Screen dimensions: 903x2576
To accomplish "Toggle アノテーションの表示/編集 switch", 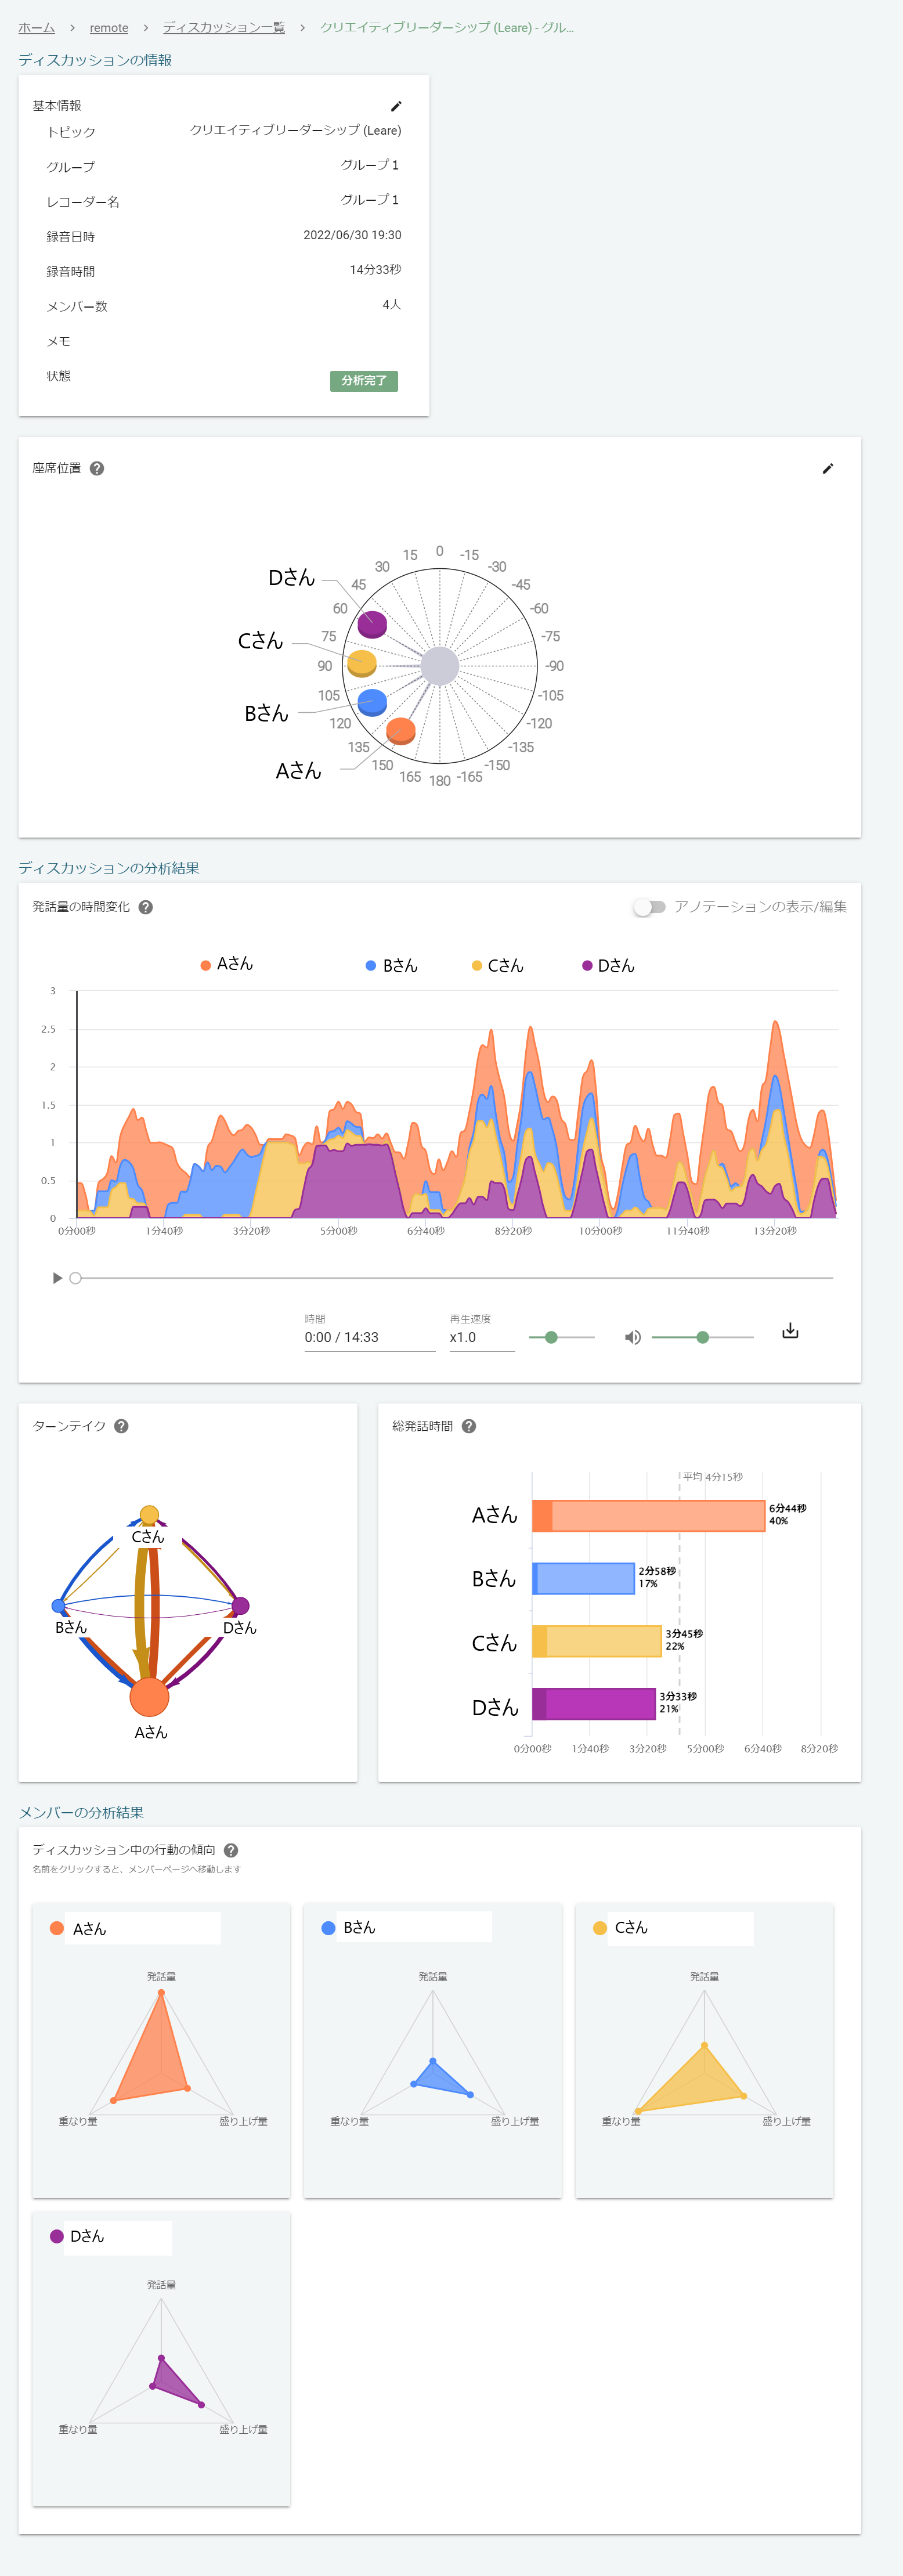I will [x=649, y=907].
